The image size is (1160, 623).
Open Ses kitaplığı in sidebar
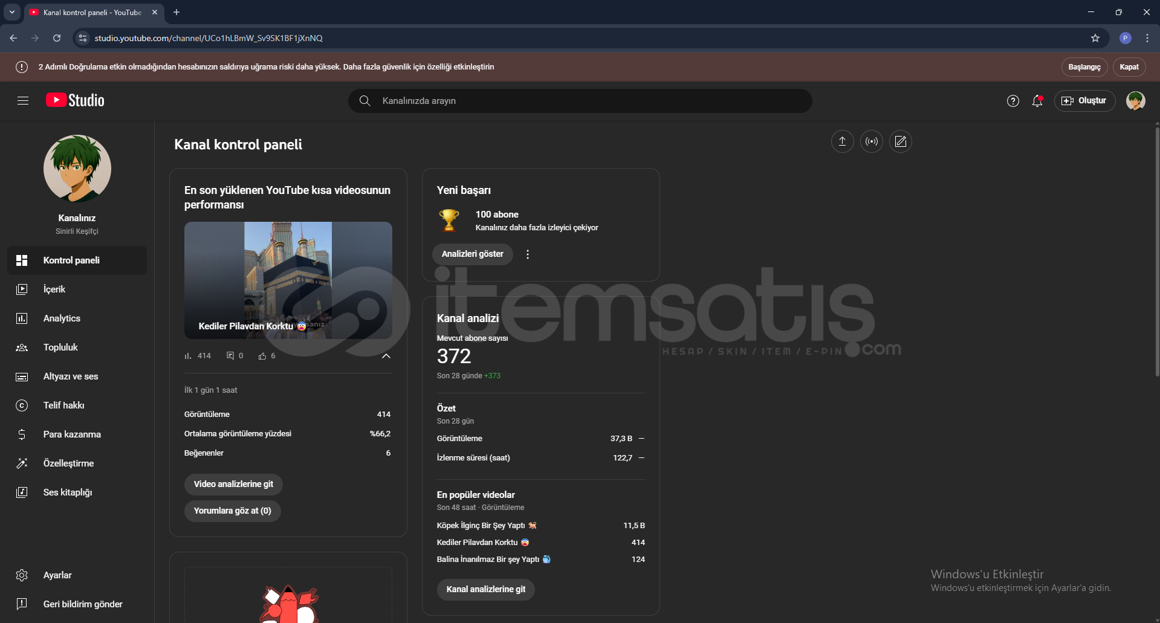(77, 492)
